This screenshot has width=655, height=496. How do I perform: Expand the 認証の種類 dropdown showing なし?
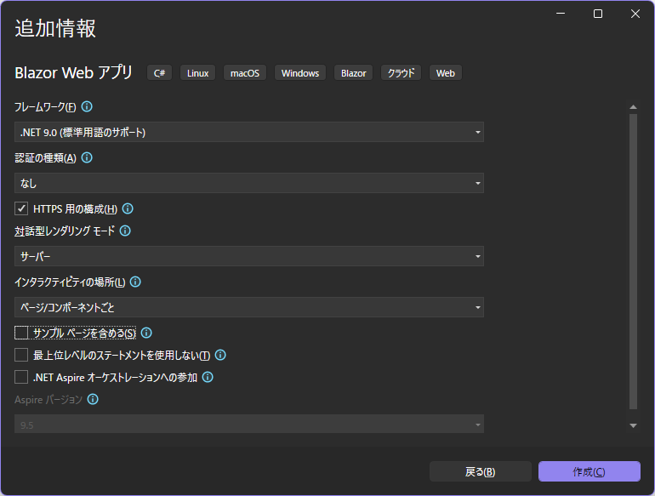coord(249,183)
